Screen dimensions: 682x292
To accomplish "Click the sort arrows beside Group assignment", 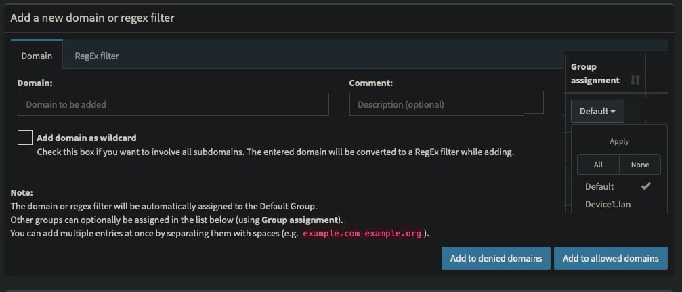I will (x=635, y=80).
